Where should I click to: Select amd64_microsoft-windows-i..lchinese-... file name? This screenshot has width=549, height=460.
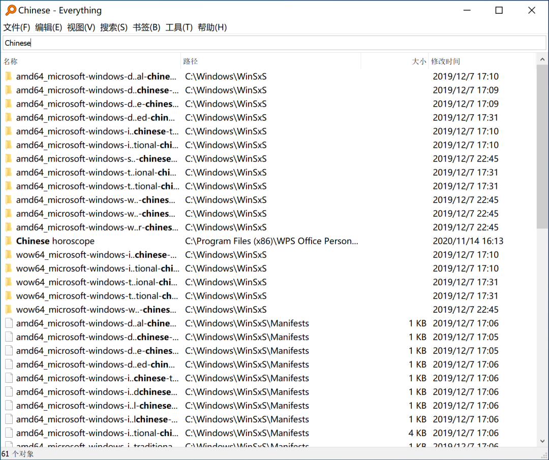(x=97, y=419)
